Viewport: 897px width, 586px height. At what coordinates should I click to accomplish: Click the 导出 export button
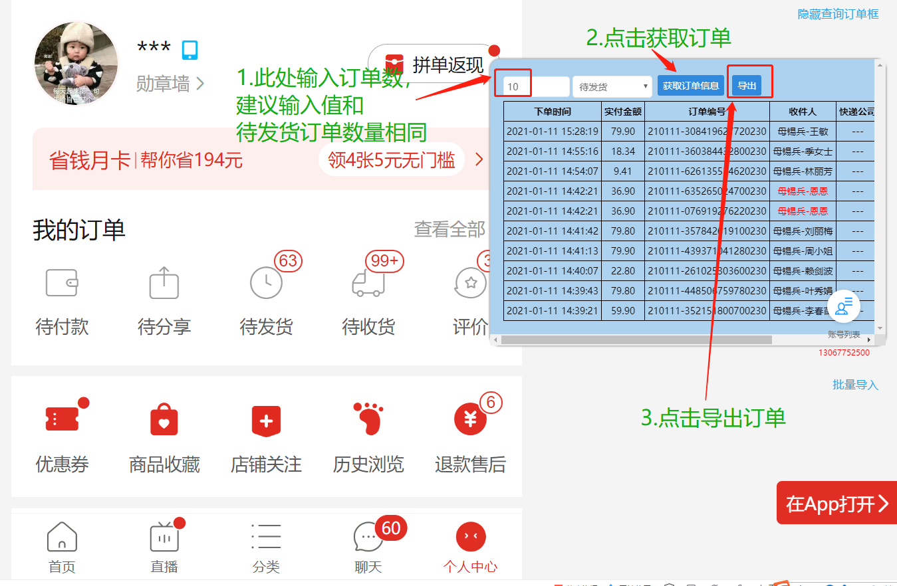tap(747, 85)
